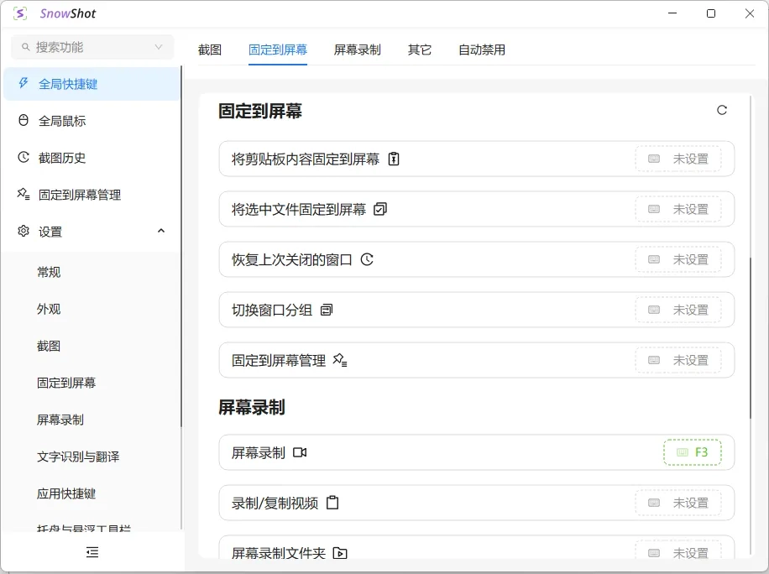
Task: Click the video camera icon after 屏幕录制
Action: [x=300, y=452]
